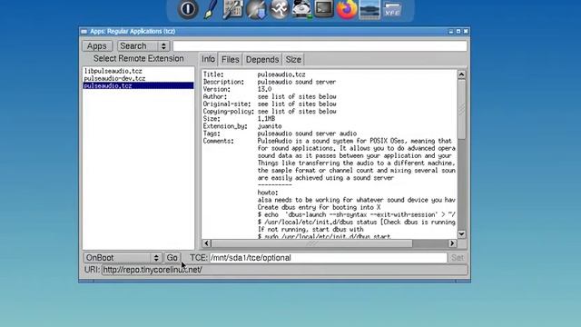The height and width of the screenshot is (327, 581).
Task: Open the Mount Tool hard-drive icon
Action: point(301,9)
